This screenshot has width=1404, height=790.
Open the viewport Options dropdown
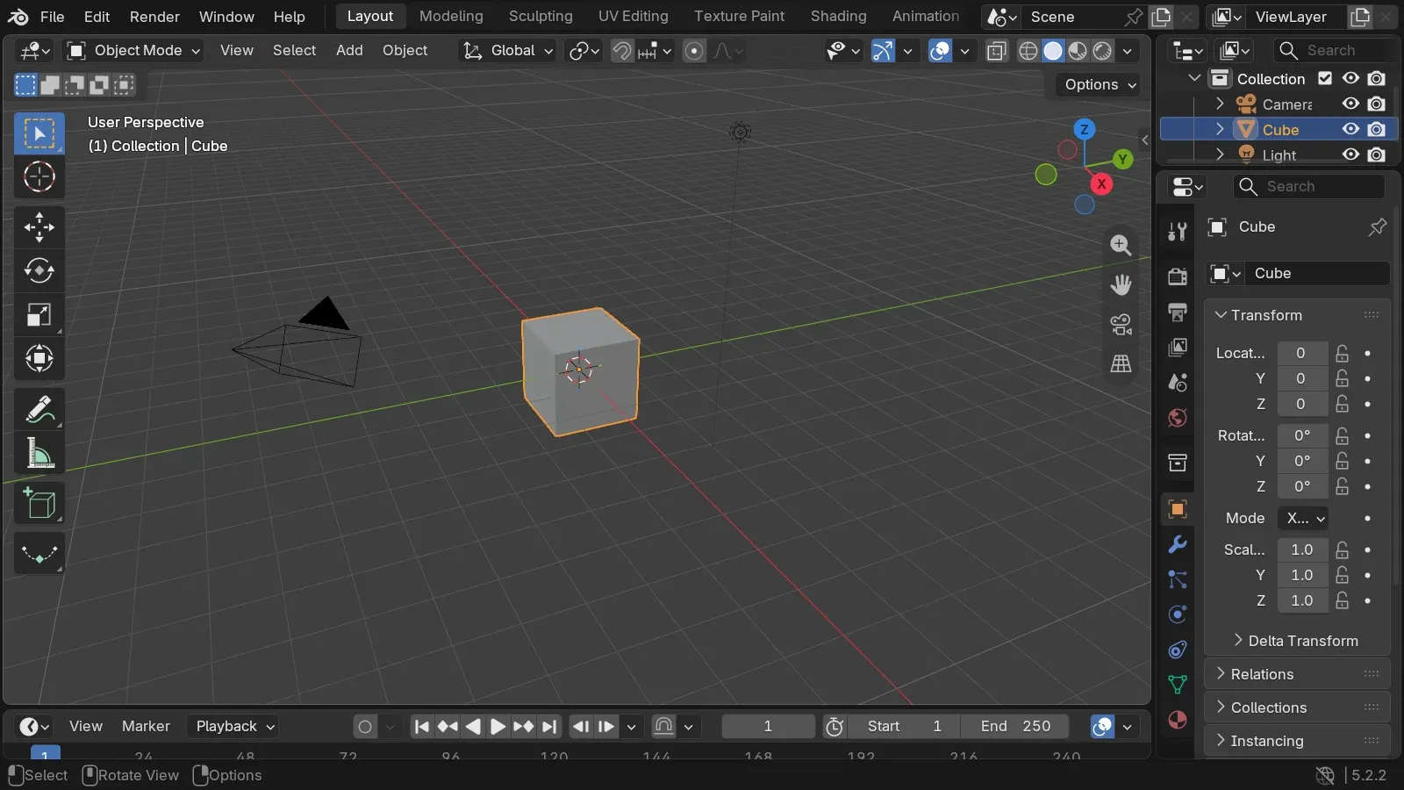[1100, 84]
